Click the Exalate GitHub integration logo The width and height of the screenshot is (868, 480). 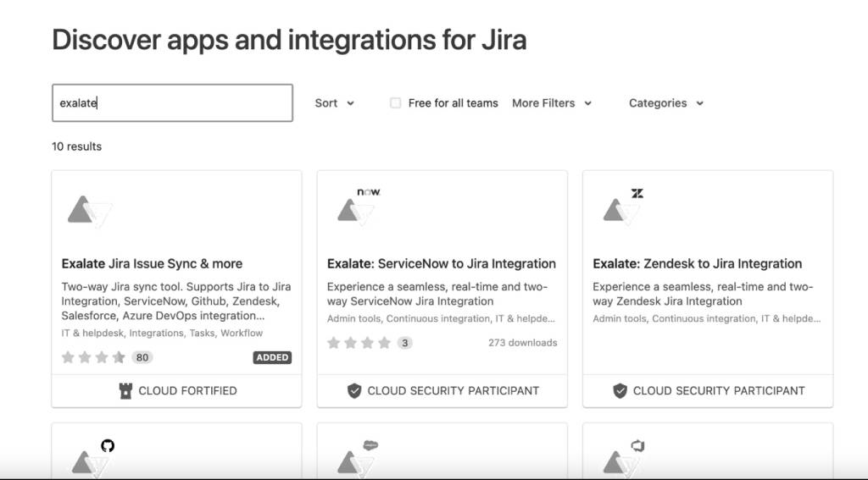[x=92, y=459]
